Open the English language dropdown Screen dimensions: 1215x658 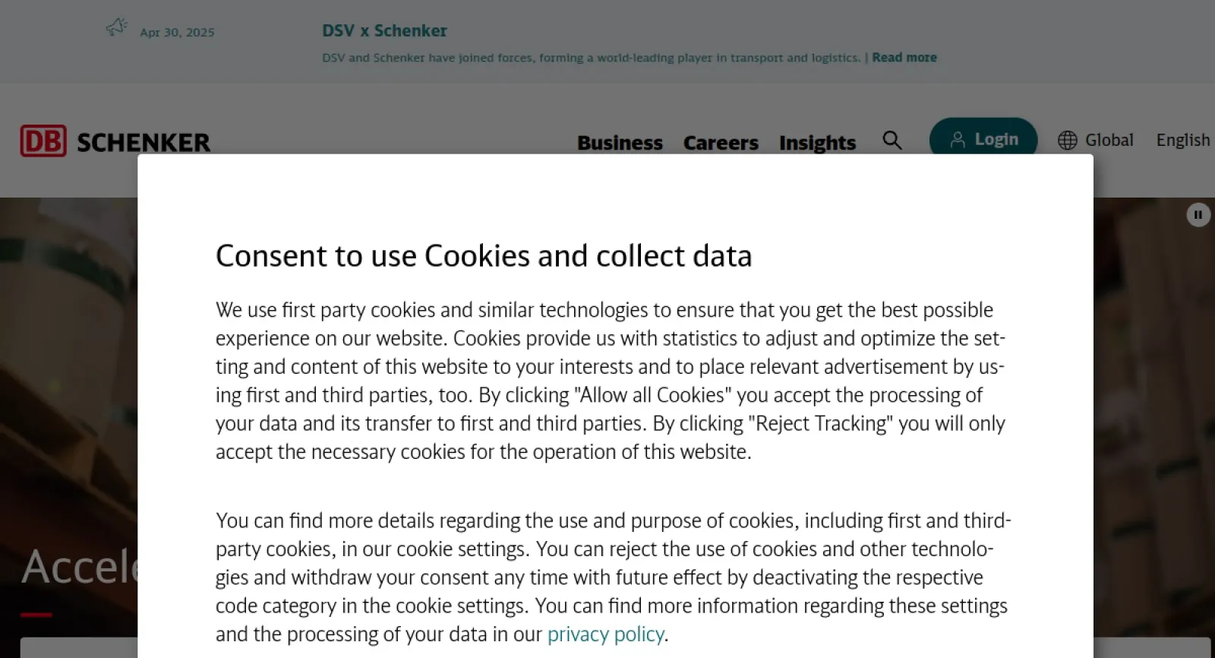(1182, 141)
